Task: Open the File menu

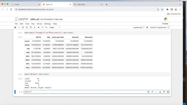Action: point(16,24)
